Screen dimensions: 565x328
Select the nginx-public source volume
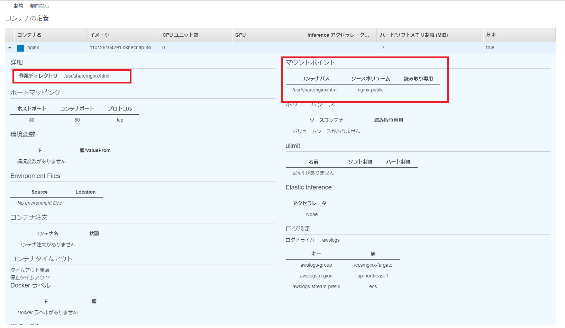[x=371, y=90]
